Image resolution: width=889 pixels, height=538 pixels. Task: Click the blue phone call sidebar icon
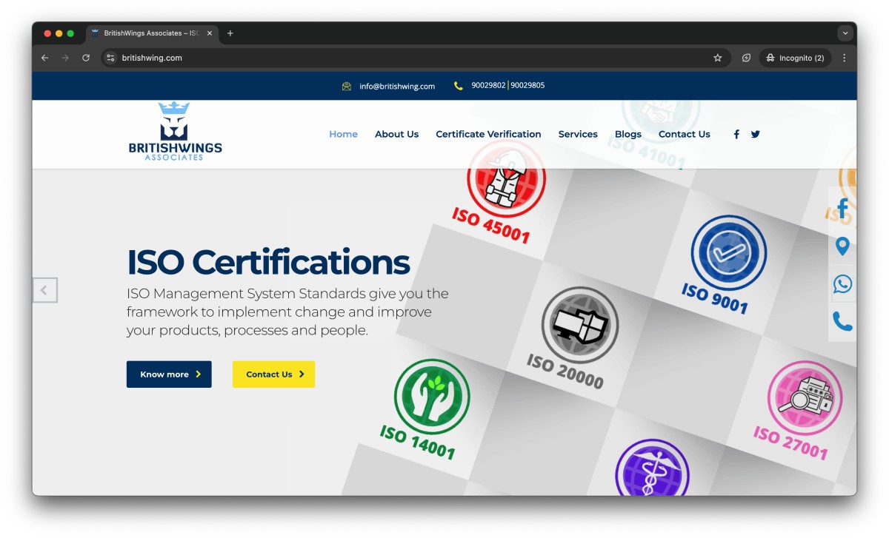coord(842,321)
